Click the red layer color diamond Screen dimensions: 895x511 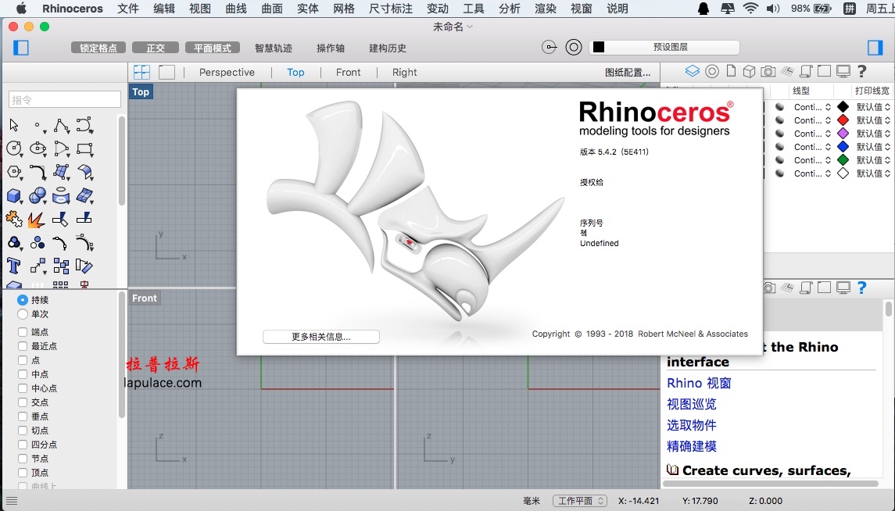[843, 120]
